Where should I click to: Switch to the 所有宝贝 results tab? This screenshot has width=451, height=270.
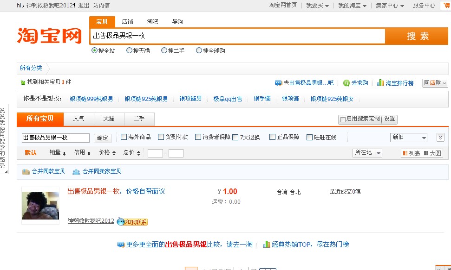pos(40,119)
